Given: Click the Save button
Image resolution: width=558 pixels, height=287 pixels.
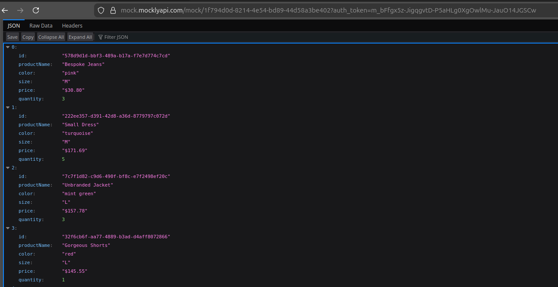Looking at the screenshot, I should click(12, 37).
